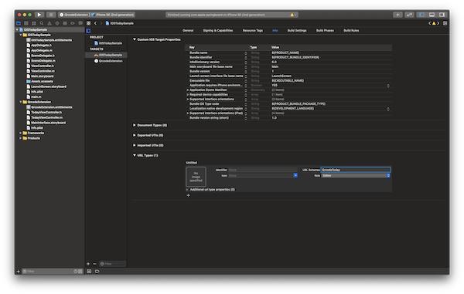
Task: Select IOSTodaySample under PROJECT
Action: point(108,43)
